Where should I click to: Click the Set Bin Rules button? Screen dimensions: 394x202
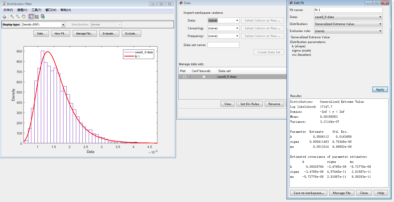tap(250, 104)
